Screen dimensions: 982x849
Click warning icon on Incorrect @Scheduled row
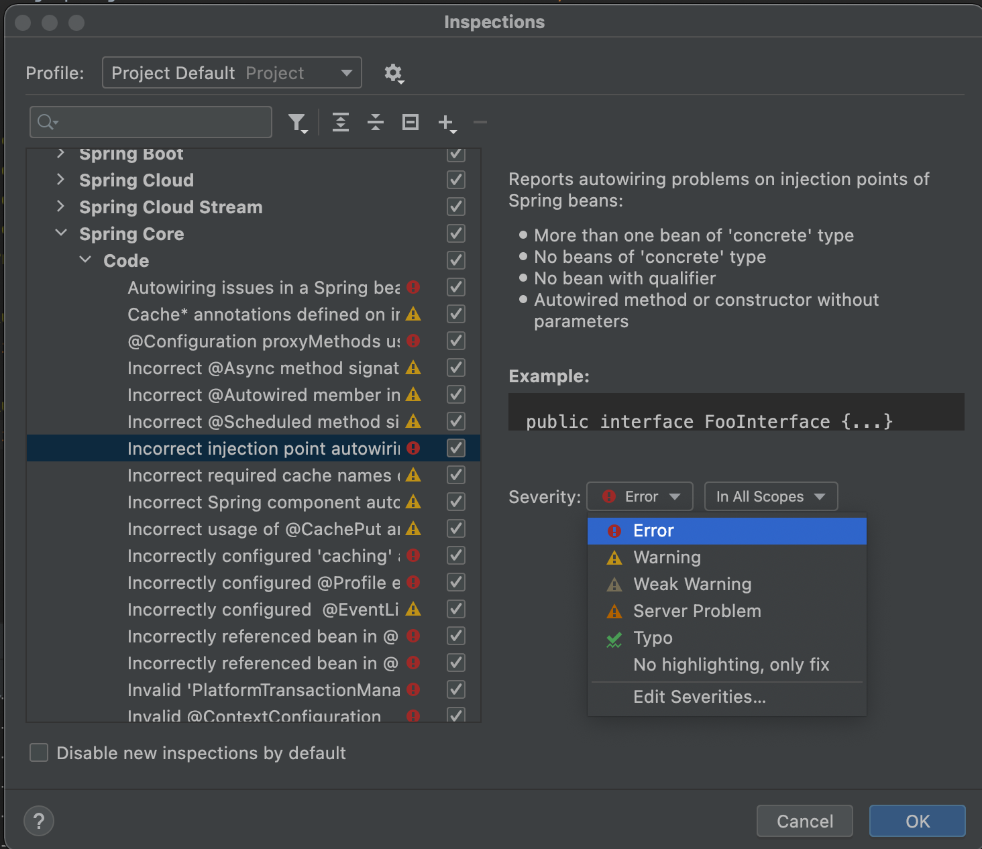click(x=413, y=421)
